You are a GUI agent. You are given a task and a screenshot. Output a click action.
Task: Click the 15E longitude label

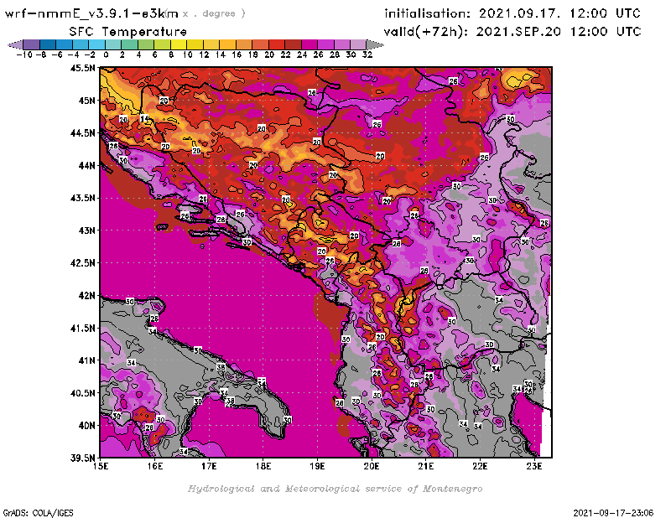101,466
